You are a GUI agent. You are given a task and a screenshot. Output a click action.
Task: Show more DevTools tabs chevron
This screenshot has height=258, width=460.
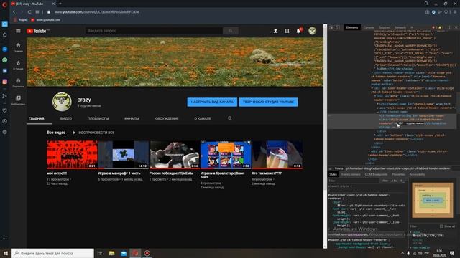412,27
